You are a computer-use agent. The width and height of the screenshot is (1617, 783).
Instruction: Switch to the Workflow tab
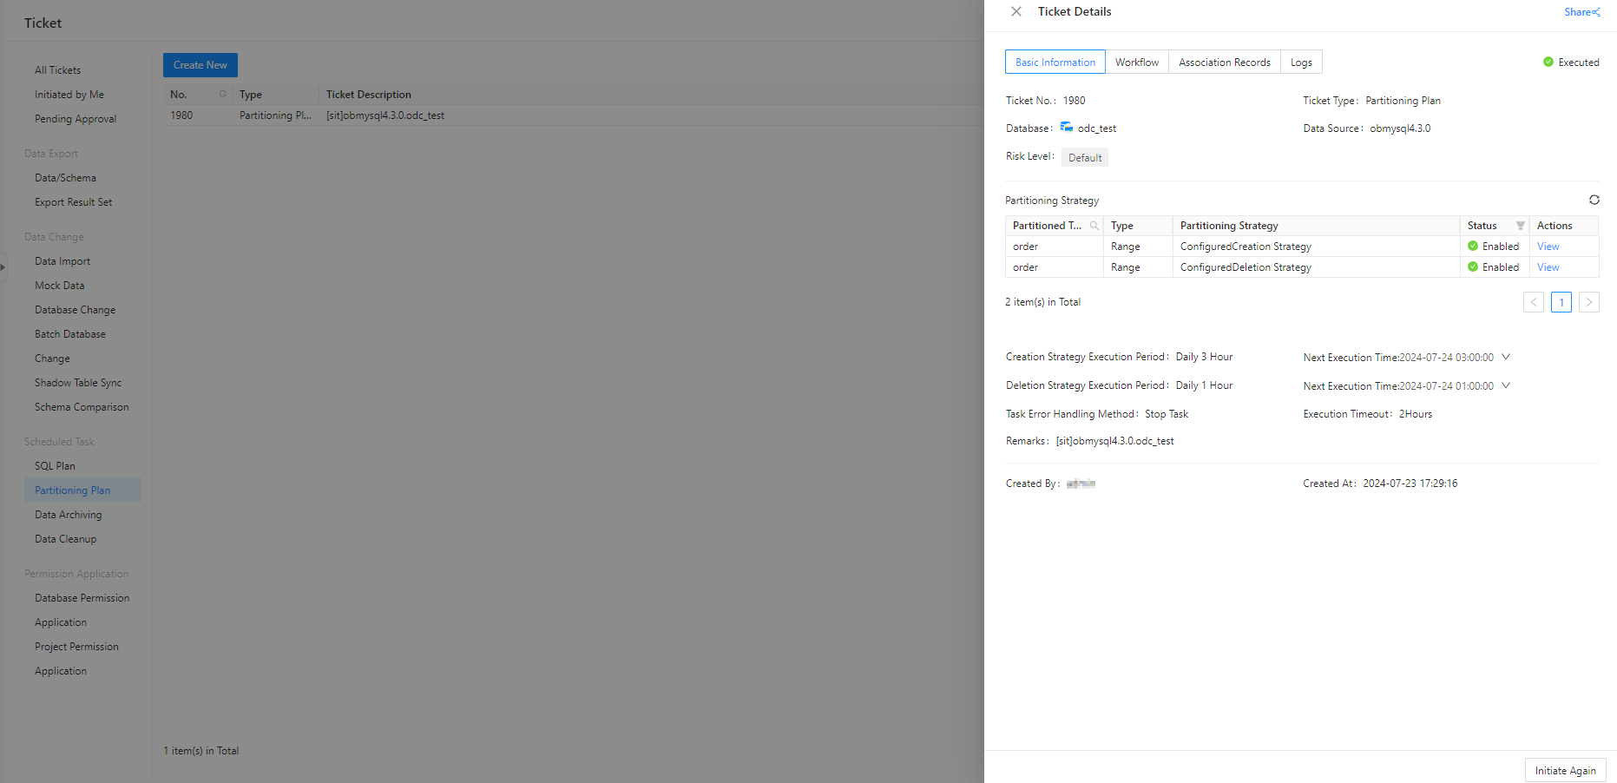1136,63
